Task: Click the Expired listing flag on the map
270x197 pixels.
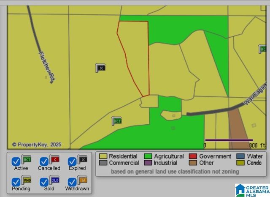Action: pos(100,68)
